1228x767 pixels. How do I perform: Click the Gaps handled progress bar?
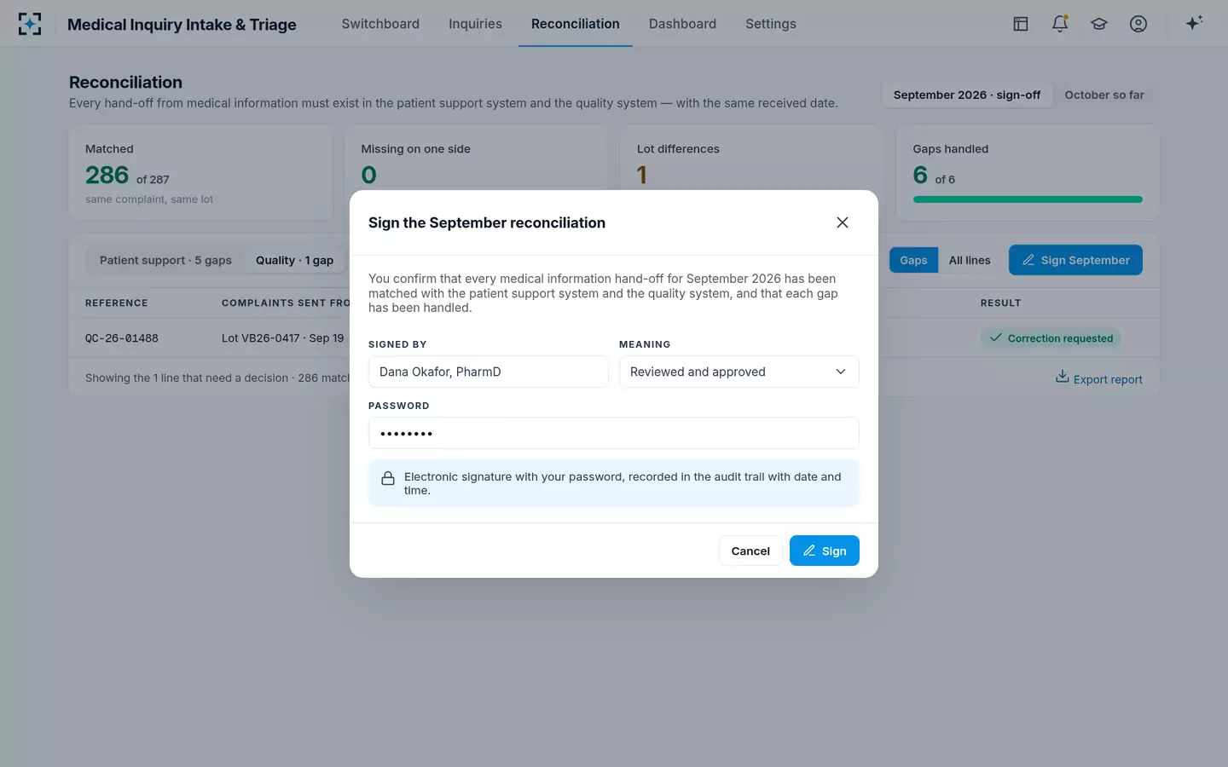coord(1028,199)
